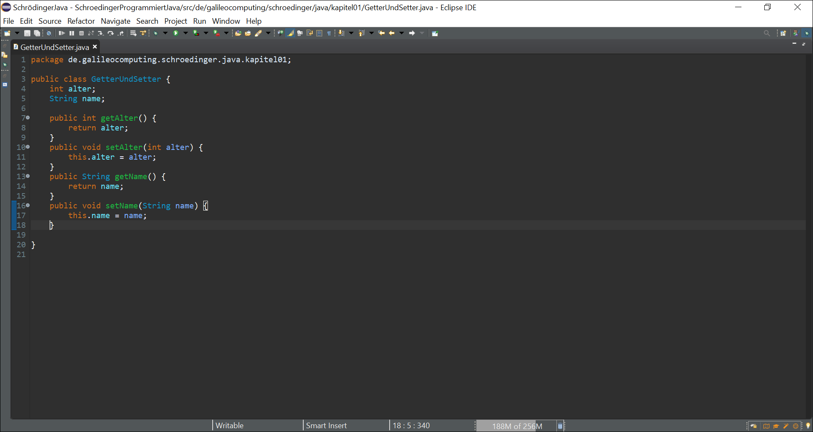Screen dimensions: 813x432
Task: Open the Refactor menu
Action: pos(81,21)
